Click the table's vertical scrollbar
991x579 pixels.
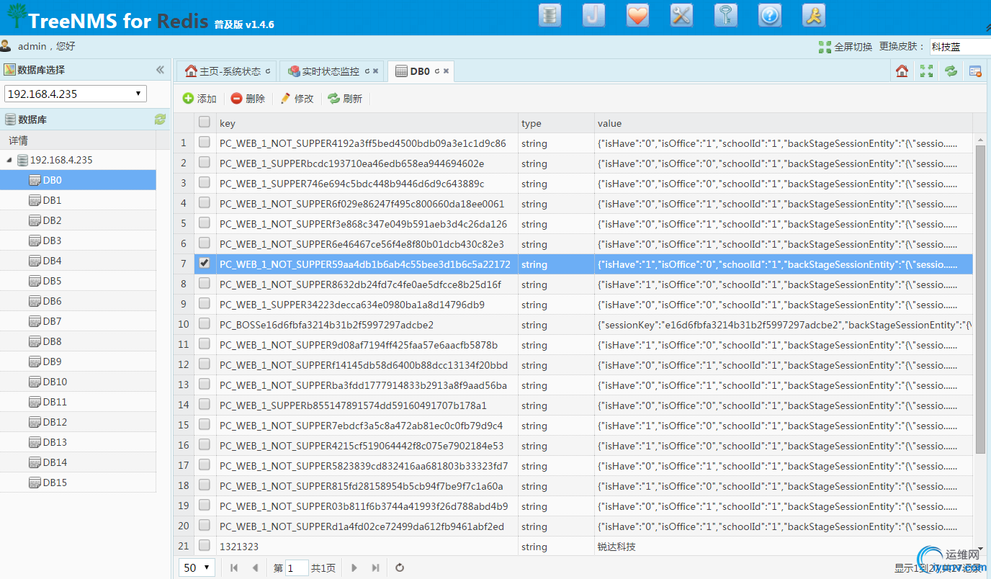pyautogui.click(x=980, y=299)
